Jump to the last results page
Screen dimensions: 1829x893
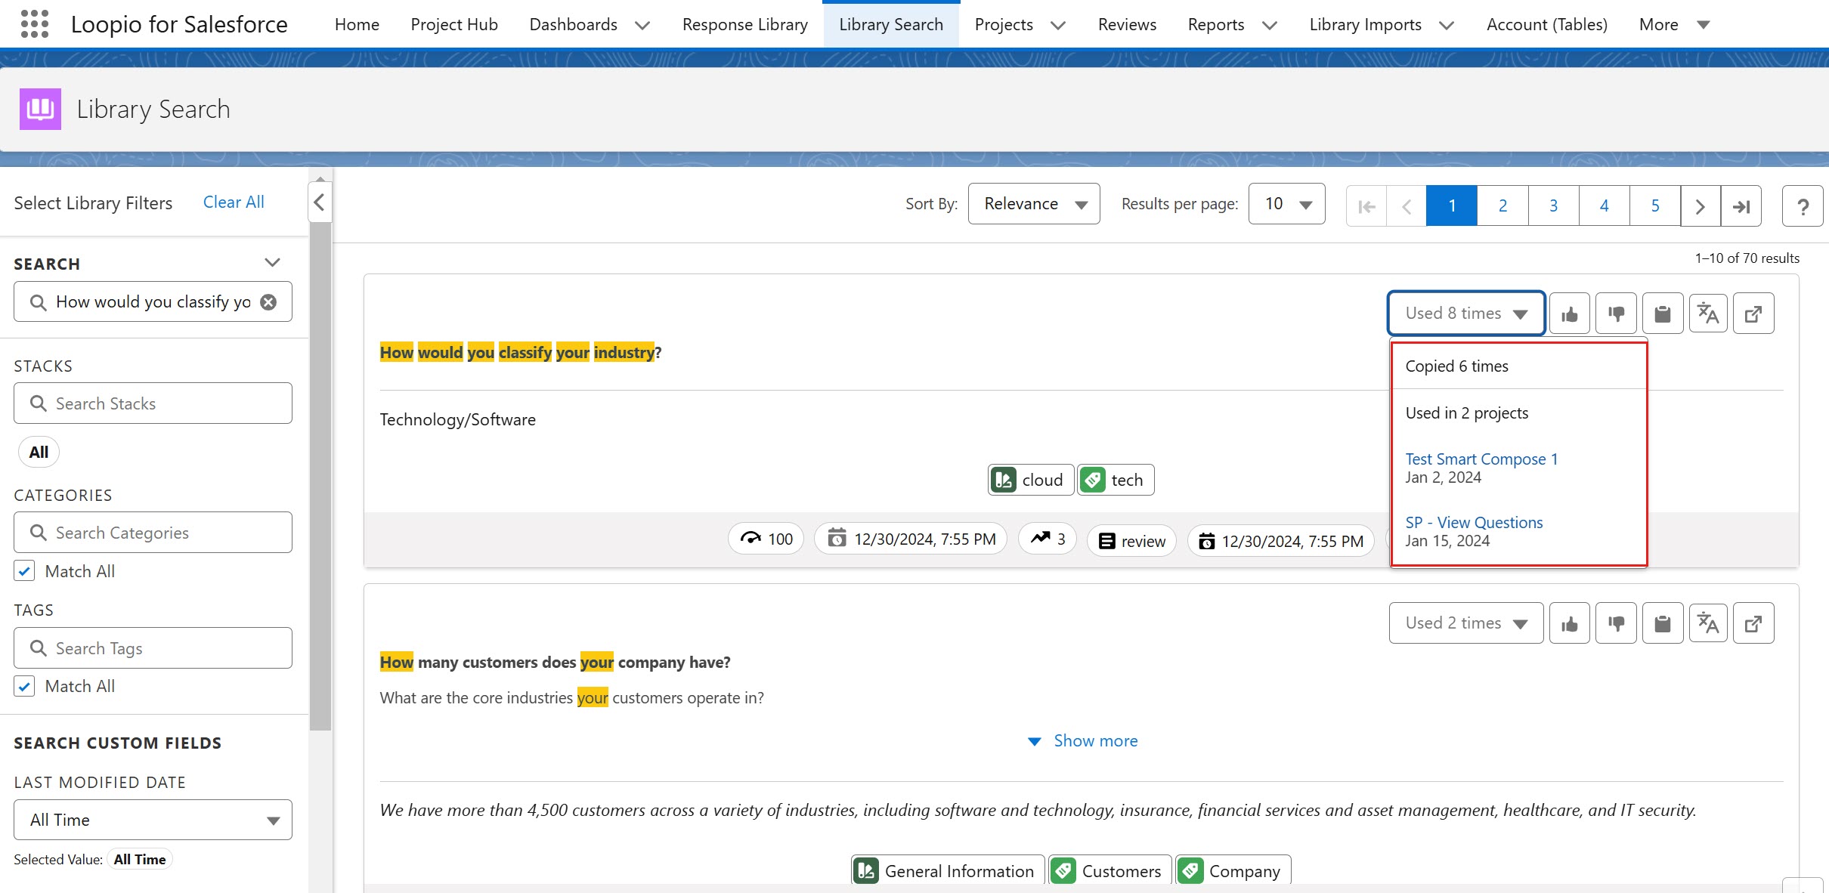coord(1741,205)
